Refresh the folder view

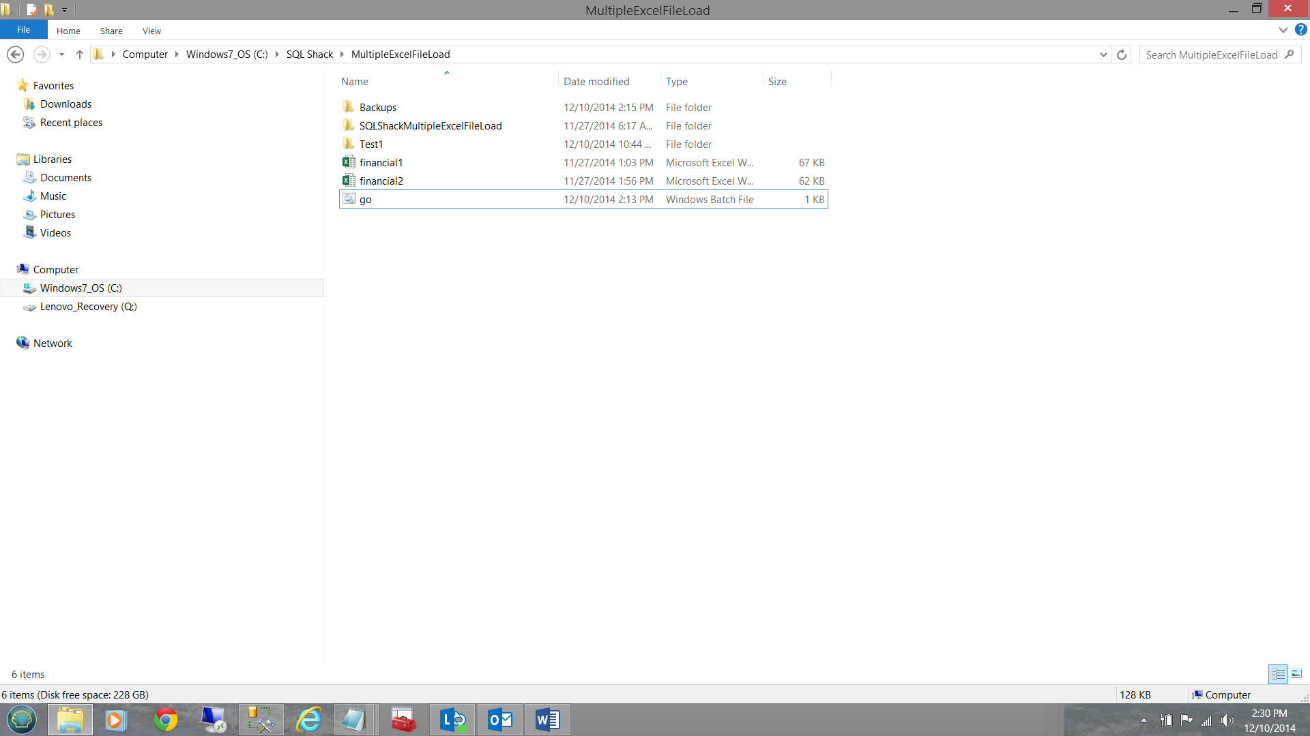click(x=1122, y=55)
